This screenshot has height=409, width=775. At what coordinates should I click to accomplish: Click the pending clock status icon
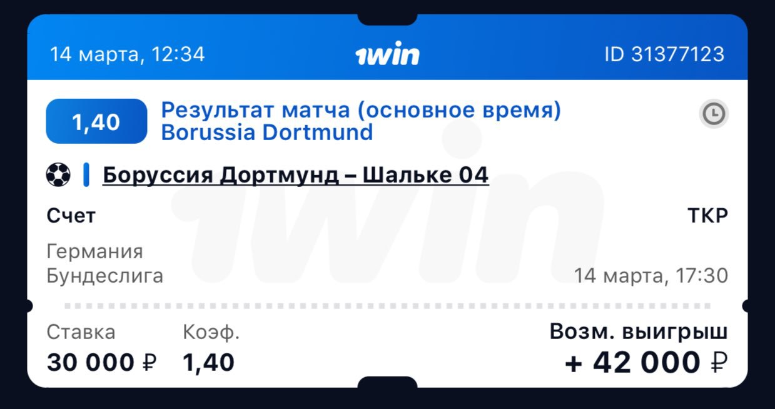714,114
